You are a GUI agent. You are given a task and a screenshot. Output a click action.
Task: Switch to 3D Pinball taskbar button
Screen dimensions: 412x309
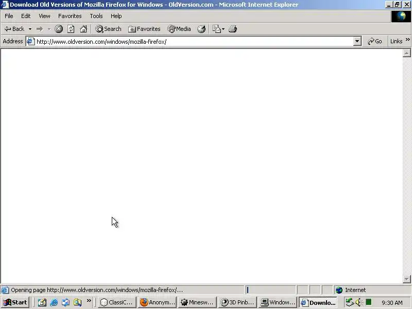tap(237, 302)
